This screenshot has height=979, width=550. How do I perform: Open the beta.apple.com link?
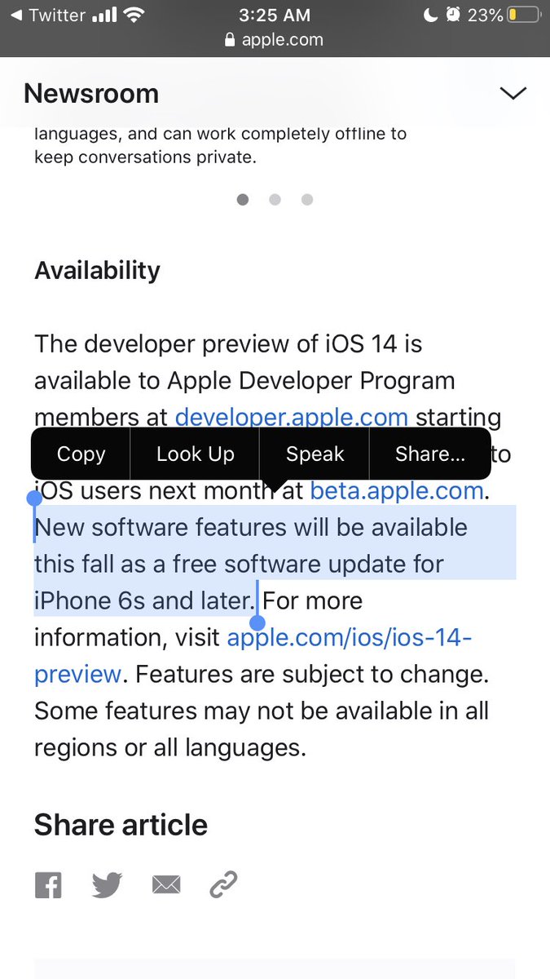pos(397,491)
